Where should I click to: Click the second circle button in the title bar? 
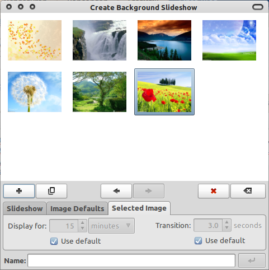click(x=21, y=7)
